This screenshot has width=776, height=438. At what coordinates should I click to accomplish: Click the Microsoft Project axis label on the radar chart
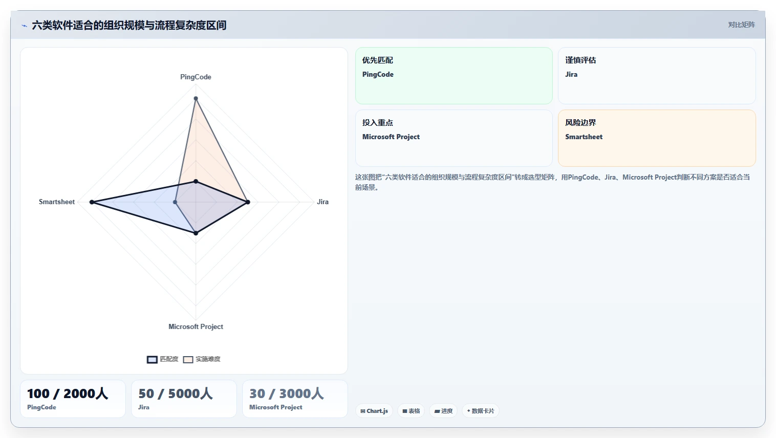[196, 326]
